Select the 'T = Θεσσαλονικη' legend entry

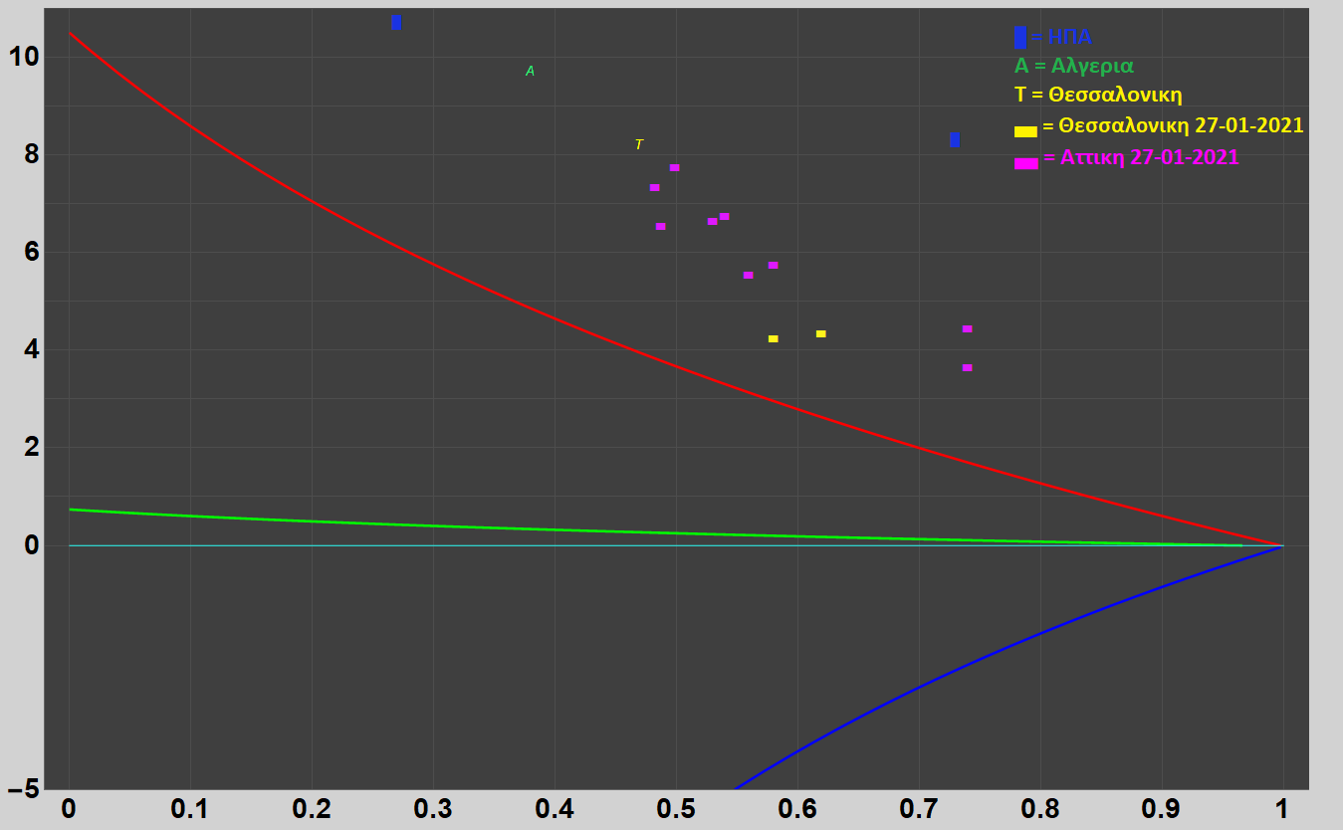coord(1097,96)
